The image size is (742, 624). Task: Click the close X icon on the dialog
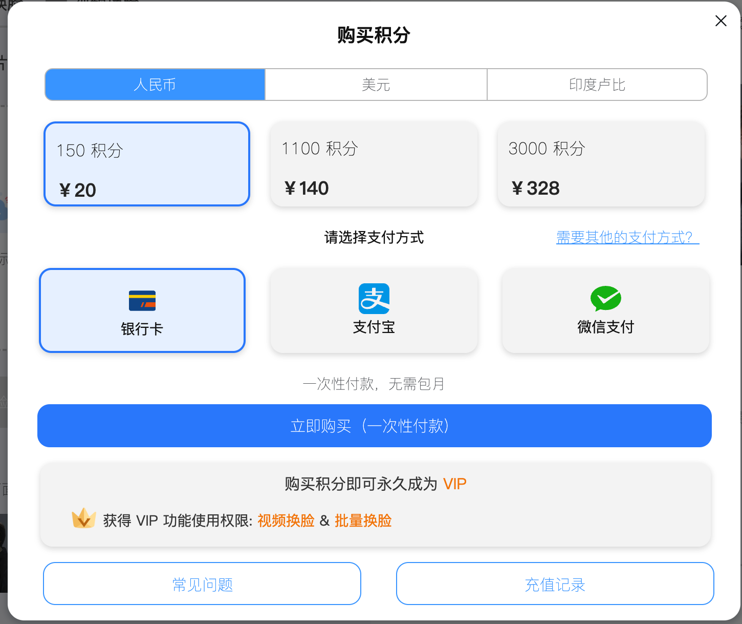pos(721,21)
